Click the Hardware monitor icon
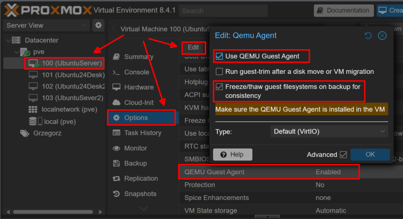 pos(116,87)
